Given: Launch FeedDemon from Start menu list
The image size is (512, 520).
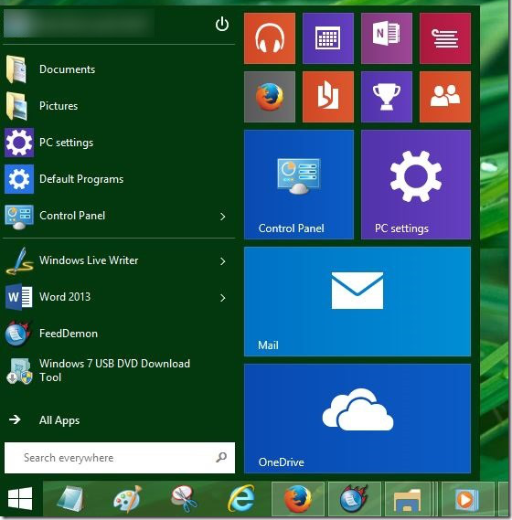Looking at the screenshot, I should tap(119, 334).
